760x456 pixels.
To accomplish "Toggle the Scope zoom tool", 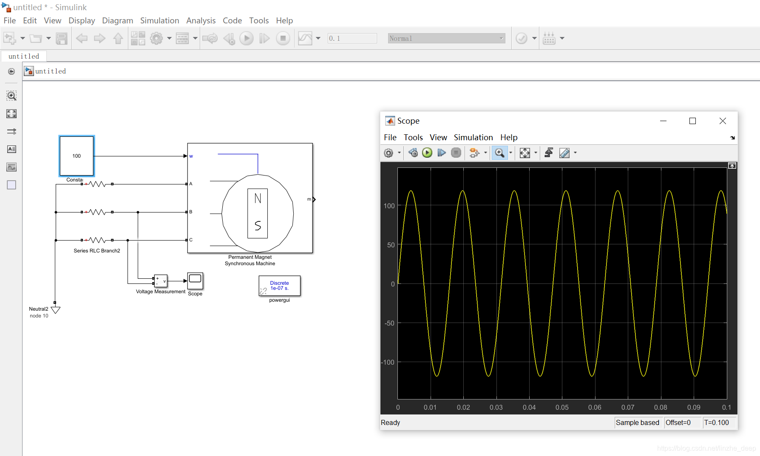I will tap(499, 153).
